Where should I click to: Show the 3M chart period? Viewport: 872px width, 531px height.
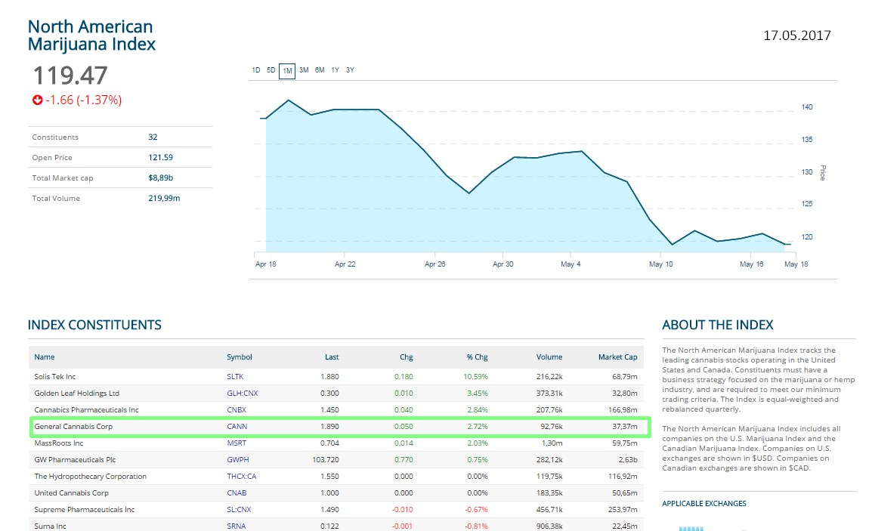pos(304,70)
